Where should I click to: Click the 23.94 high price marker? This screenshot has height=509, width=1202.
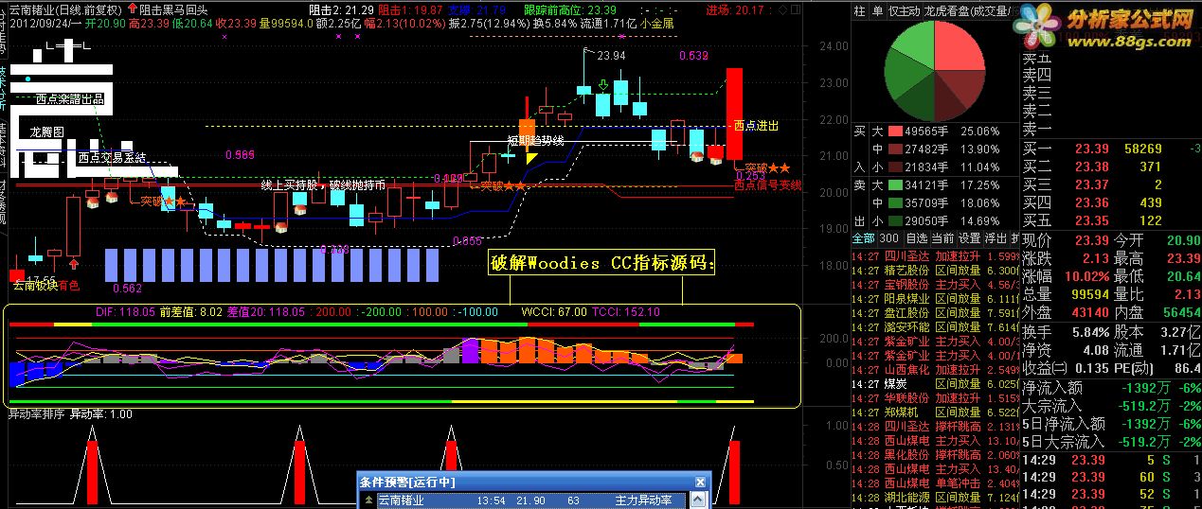[x=611, y=56]
